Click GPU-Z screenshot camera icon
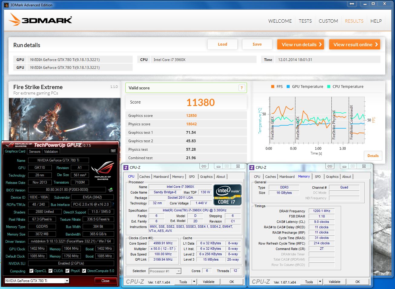The height and width of the screenshot is (289, 395). coord(113,151)
